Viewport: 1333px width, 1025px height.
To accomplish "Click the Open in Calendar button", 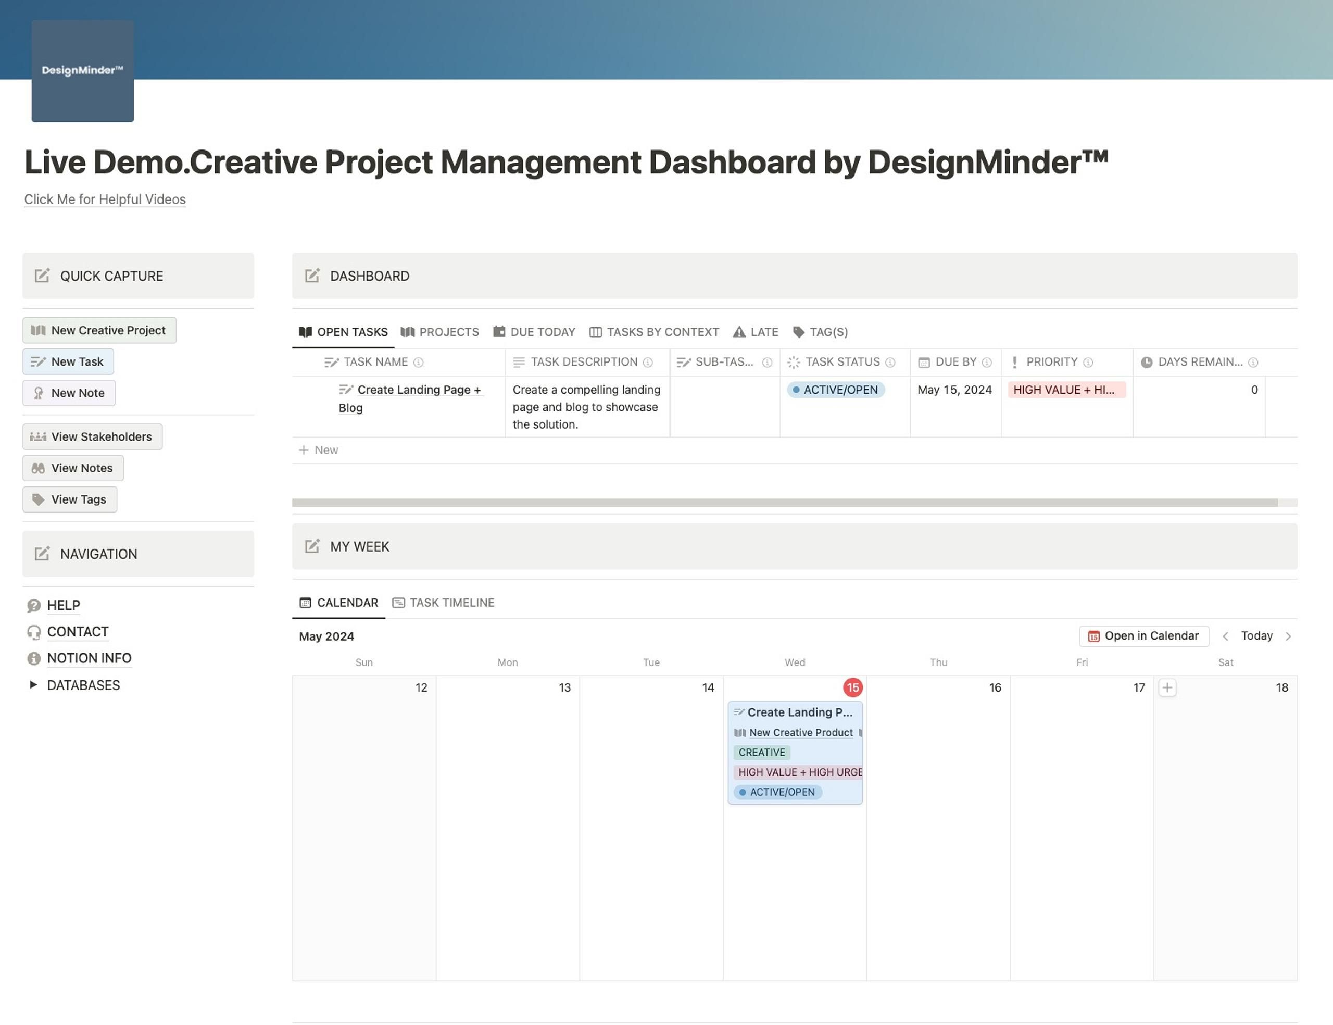I will tap(1143, 636).
